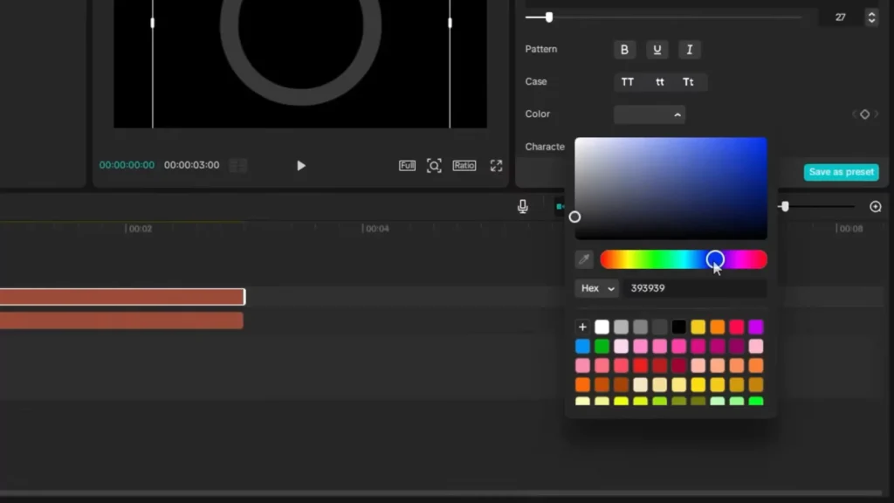Select the upper selected timeline clip
The height and width of the screenshot is (503, 894).
pyautogui.click(x=122, y=297)
